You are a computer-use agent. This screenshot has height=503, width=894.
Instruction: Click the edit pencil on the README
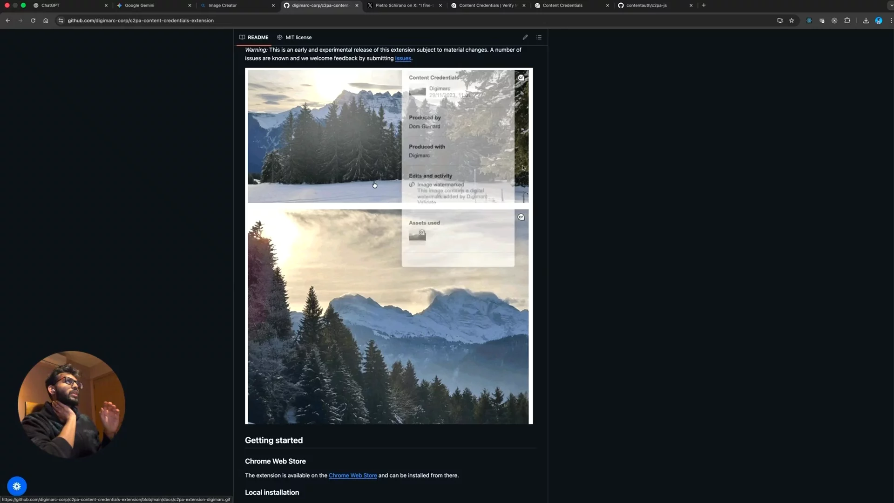pos(525,37)
